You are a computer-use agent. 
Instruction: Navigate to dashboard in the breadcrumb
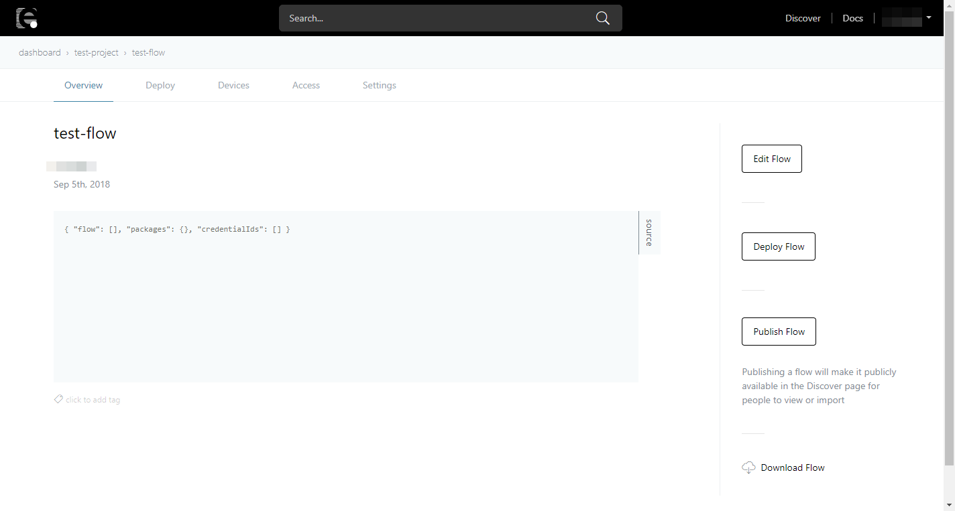click(40, 52)
